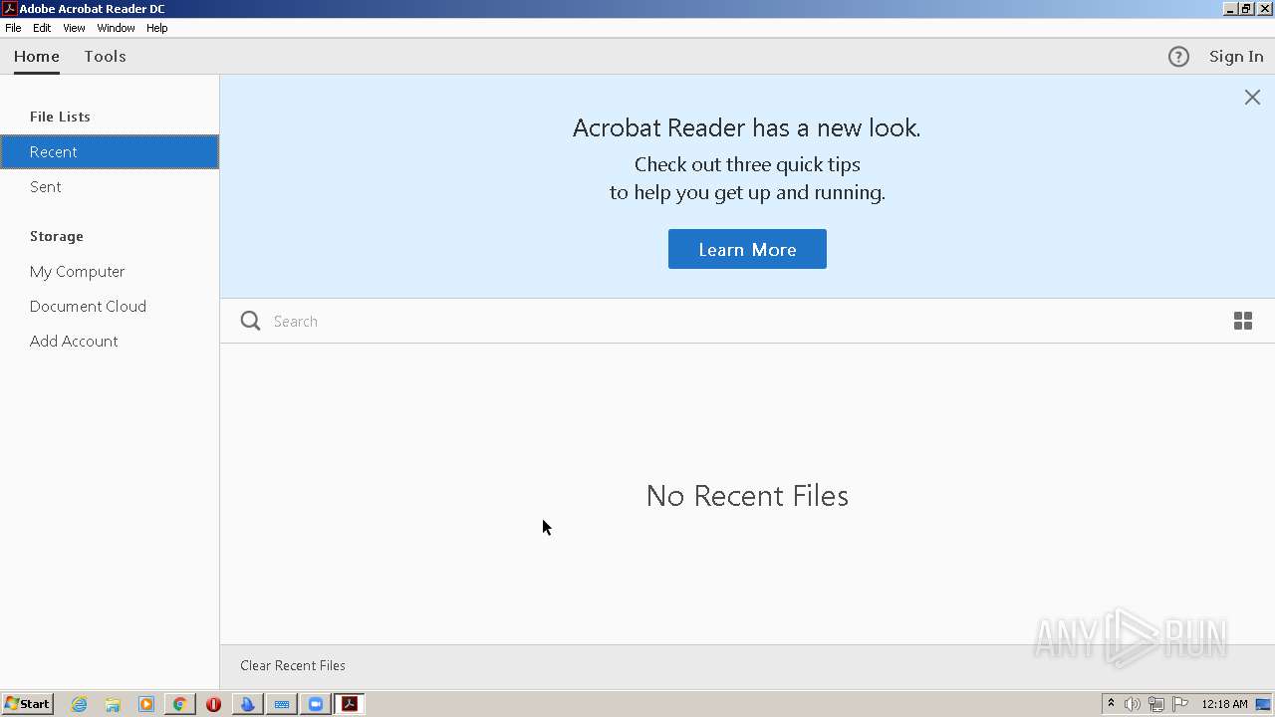Screen dimensions: 1275x717
Task: Open the Home tab
Action: pyautogui.click(x=37, y=57)
